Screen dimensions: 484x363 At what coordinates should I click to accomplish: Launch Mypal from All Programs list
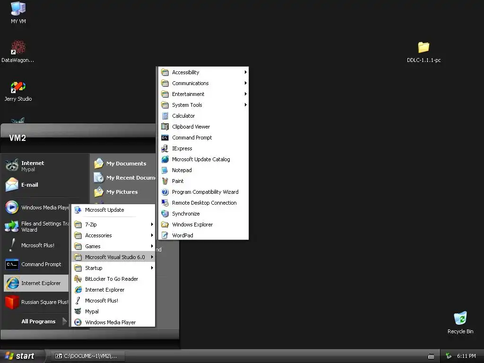(x=113, y=311)
